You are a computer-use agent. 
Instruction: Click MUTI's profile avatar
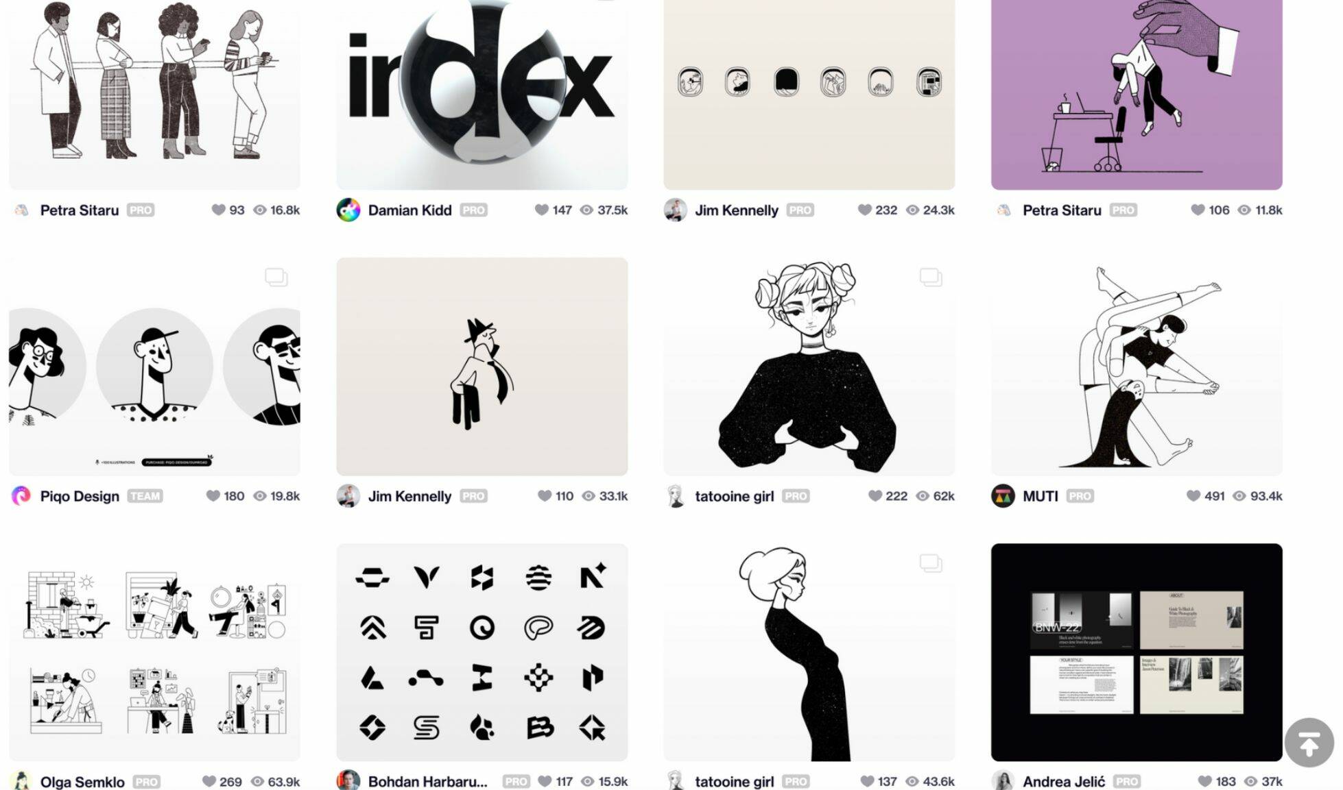[x=1003, y=495]
